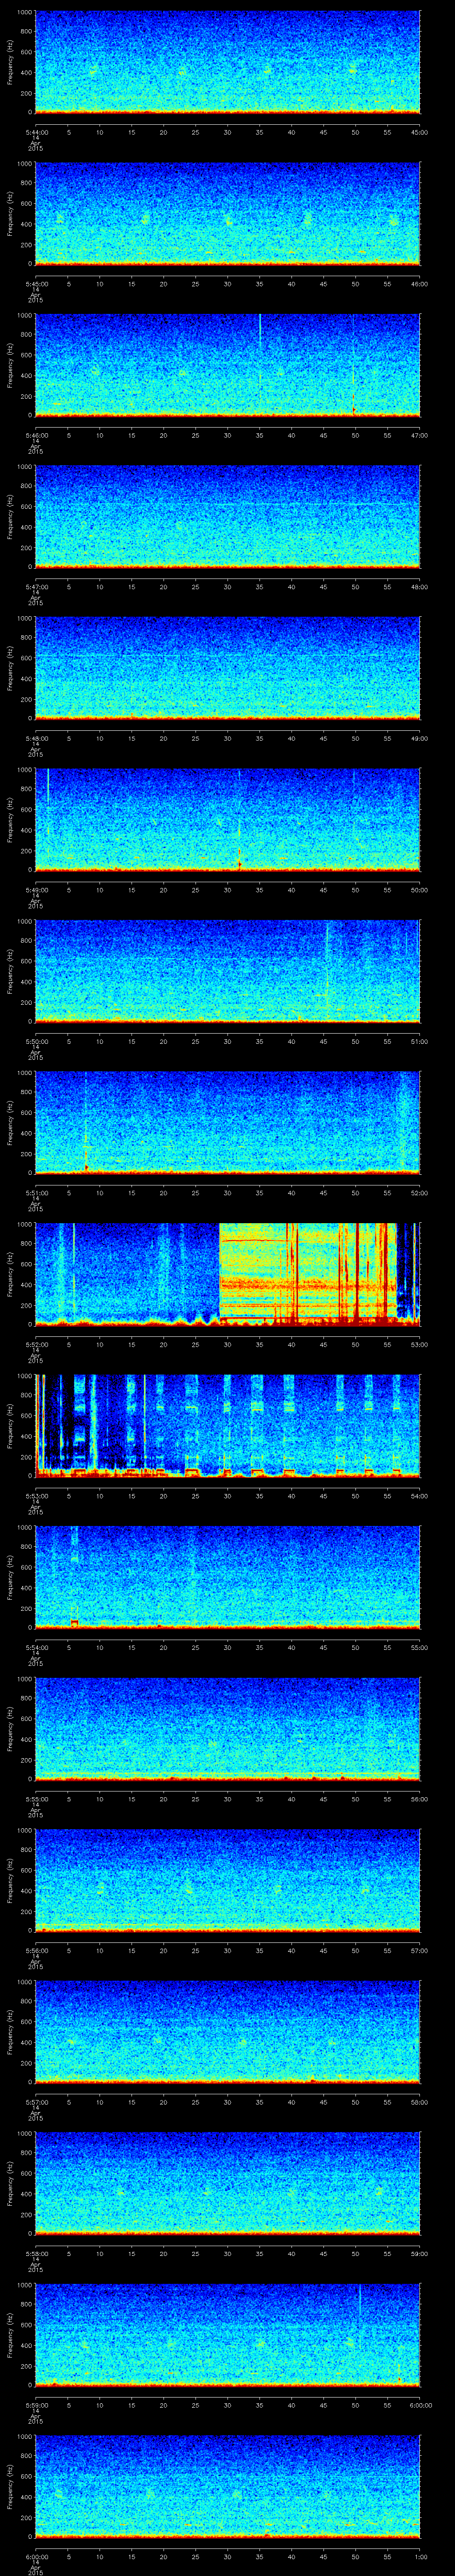Click the spectrogram panel starting at 5:53:00
The image size is (455, 2576).
[227, 1425]
